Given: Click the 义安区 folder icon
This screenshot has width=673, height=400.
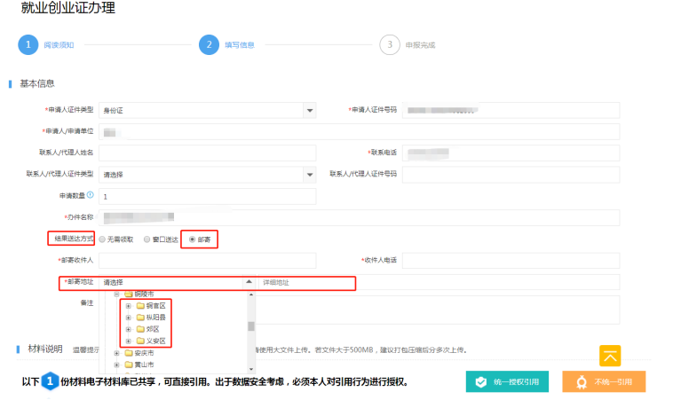Looking at the screenshot, I should [x=140, y=341].
